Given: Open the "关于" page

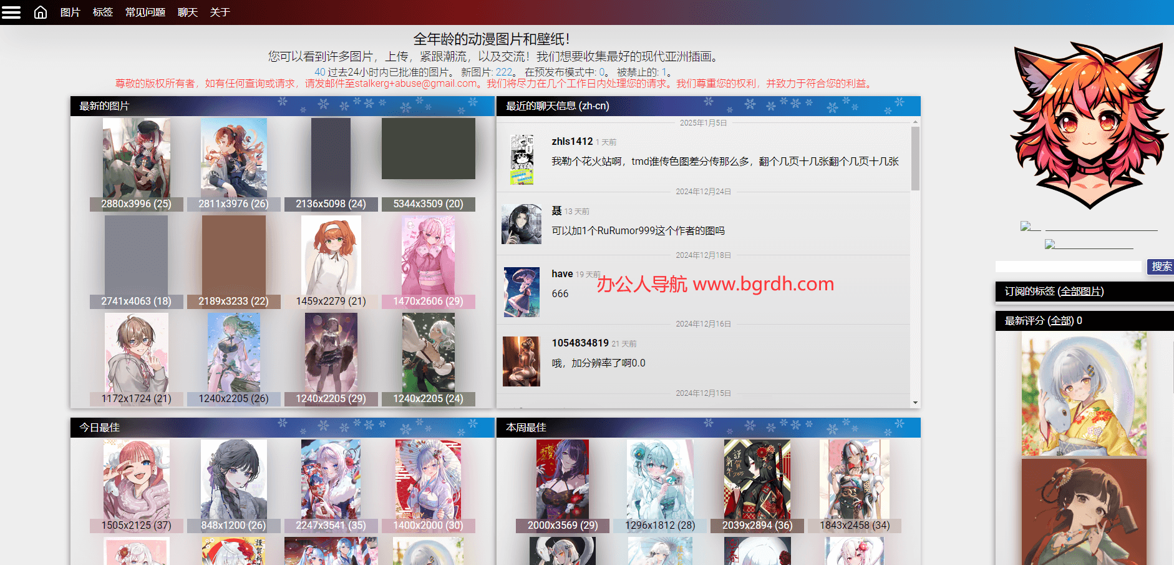Looking at the screenshot, I should point(220,12).
